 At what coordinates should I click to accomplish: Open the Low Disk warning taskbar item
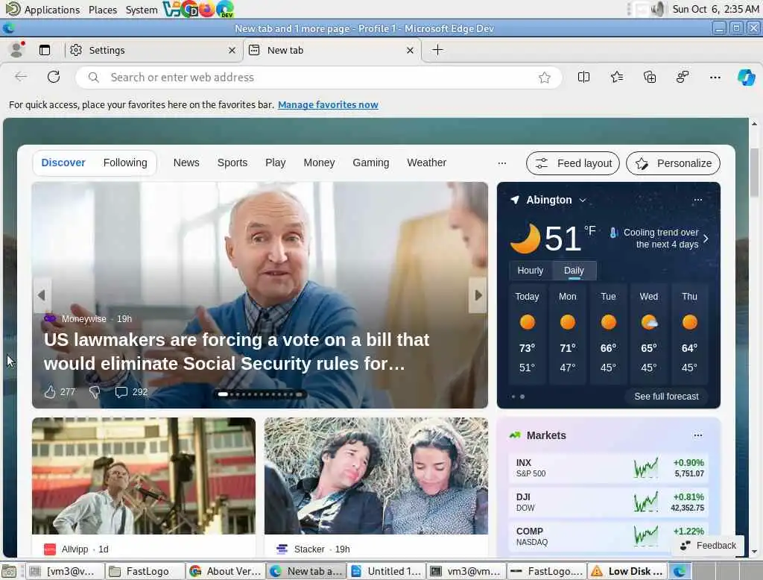(x=627, y=571)
